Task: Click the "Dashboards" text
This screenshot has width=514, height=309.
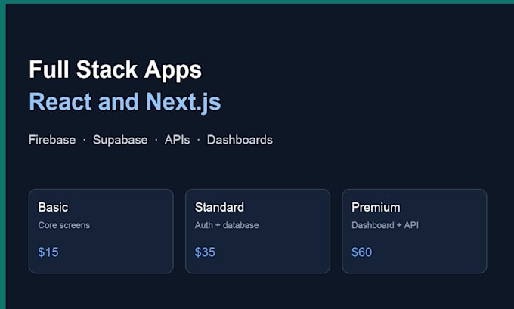Action: (240, 140)
